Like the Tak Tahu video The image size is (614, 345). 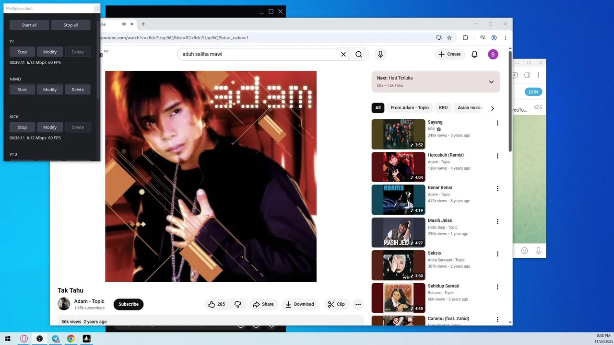(217, 304)
